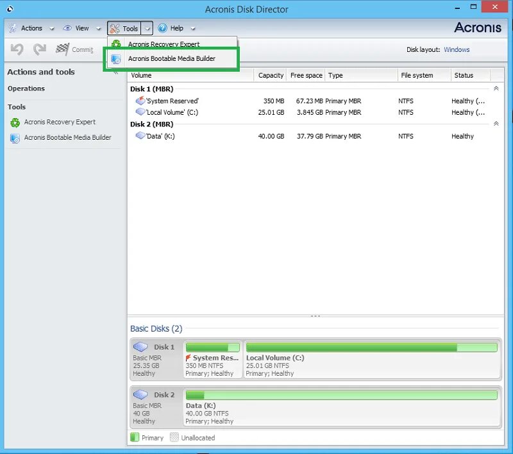Click the Bootable Media Builder icon in dropdown menu
The height and width of the screenshot is (454, 513).
(x=116, y=59)
